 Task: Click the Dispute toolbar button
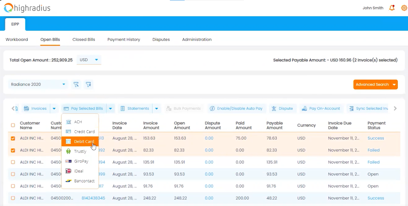click(x=282, y=109)
